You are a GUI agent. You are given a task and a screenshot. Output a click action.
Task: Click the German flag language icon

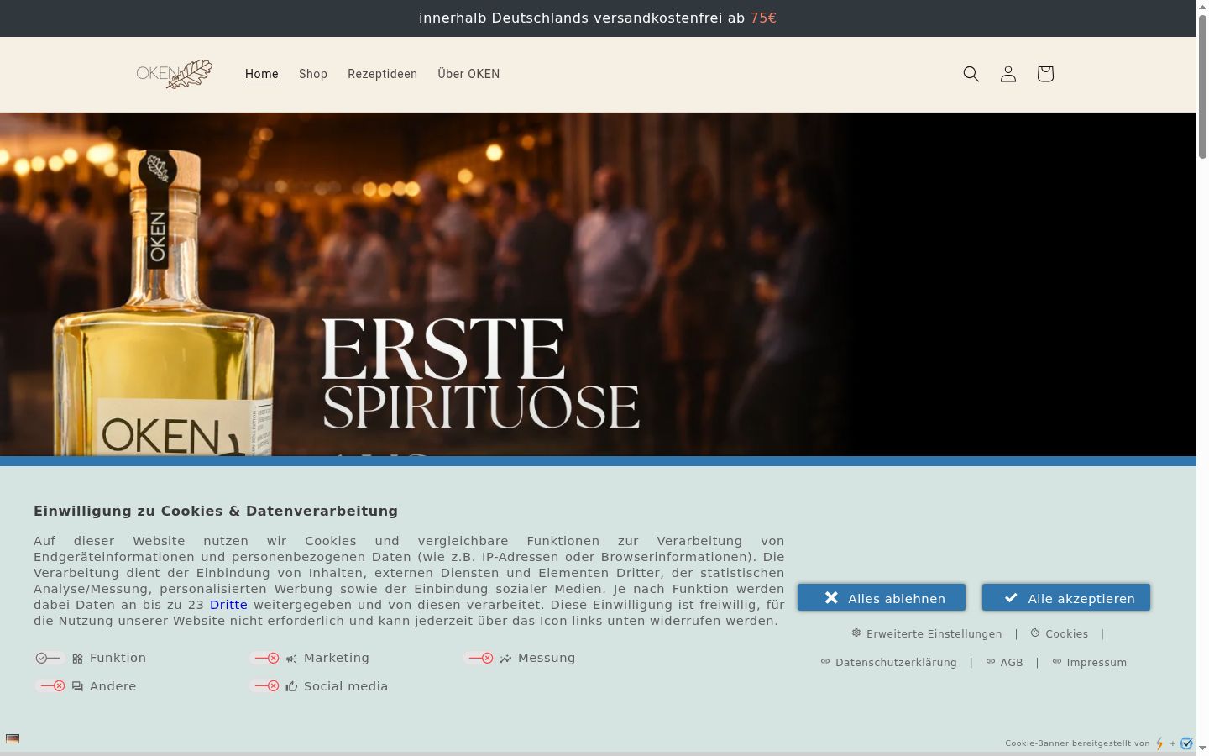point(13,738)
